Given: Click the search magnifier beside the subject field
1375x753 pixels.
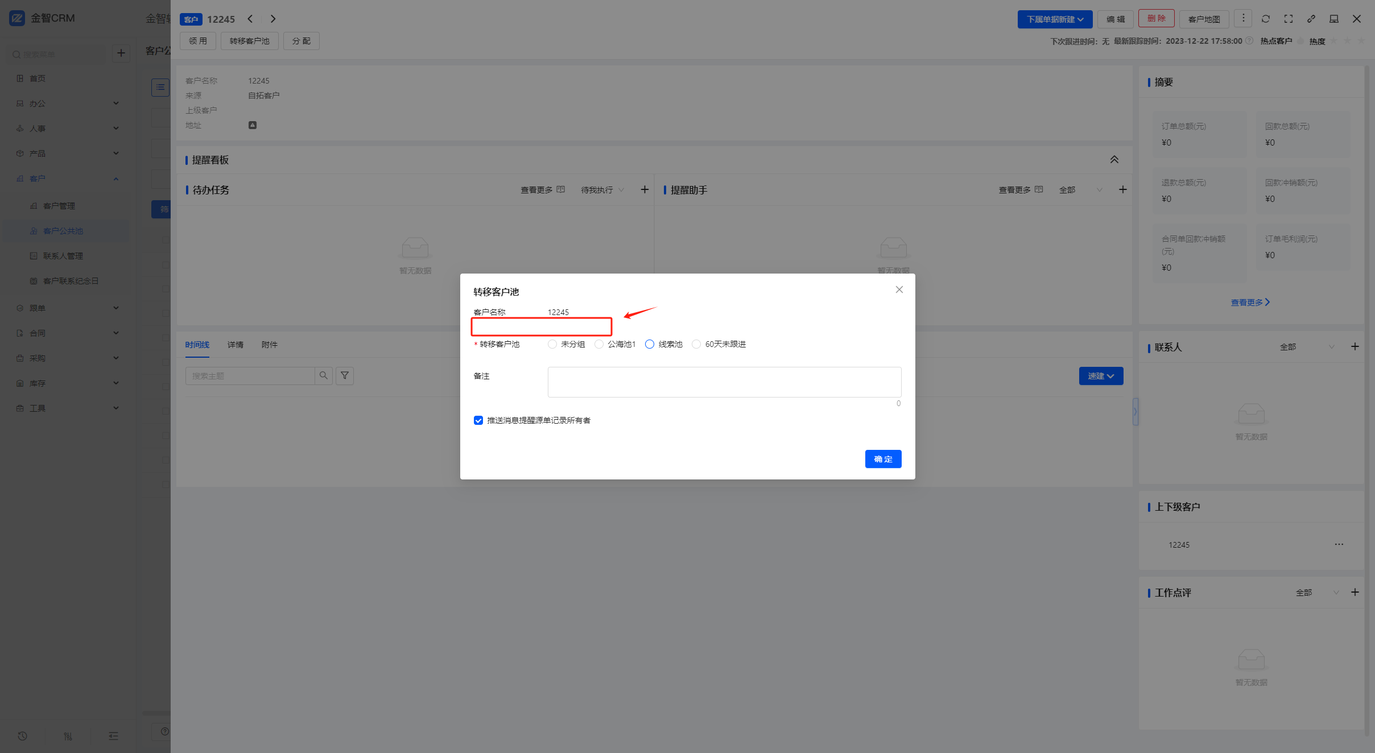Looking at the screenshot, I should click(324, 375).
